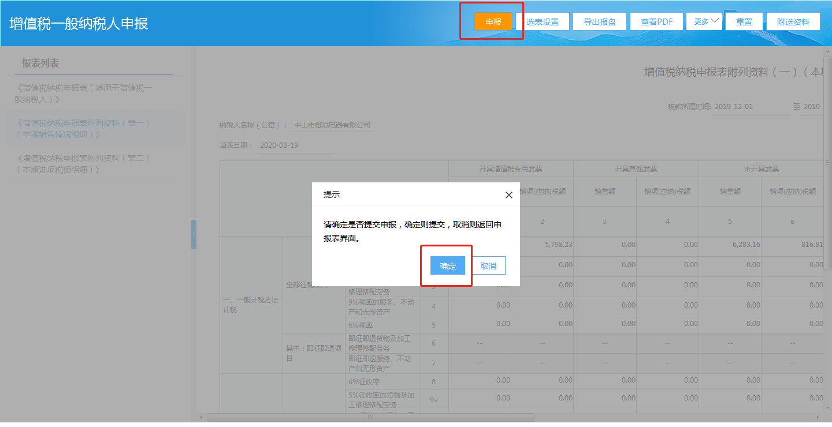Click the 重置 reset button
Image resolution: width=832 pixels, height=427 pixels.
[x=744, y=22]
